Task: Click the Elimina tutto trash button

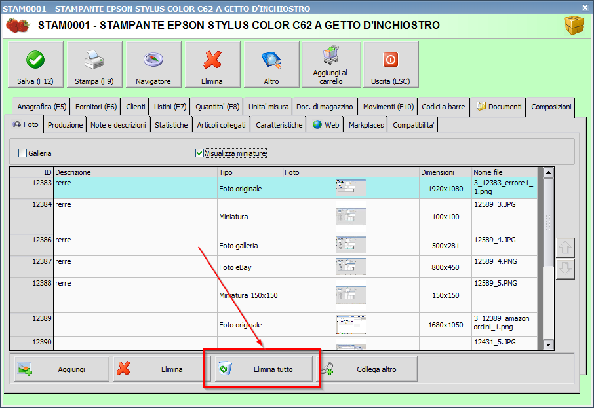Action: pos(264,369)
